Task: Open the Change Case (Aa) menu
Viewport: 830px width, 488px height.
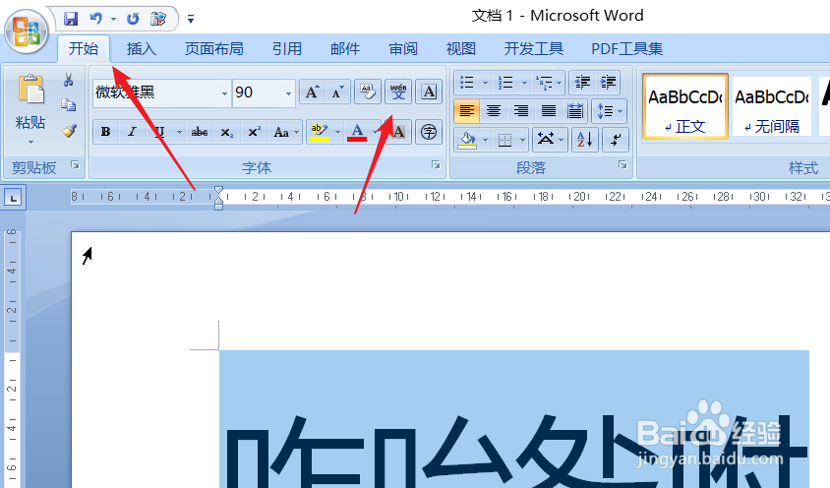Action: [285, 132]
